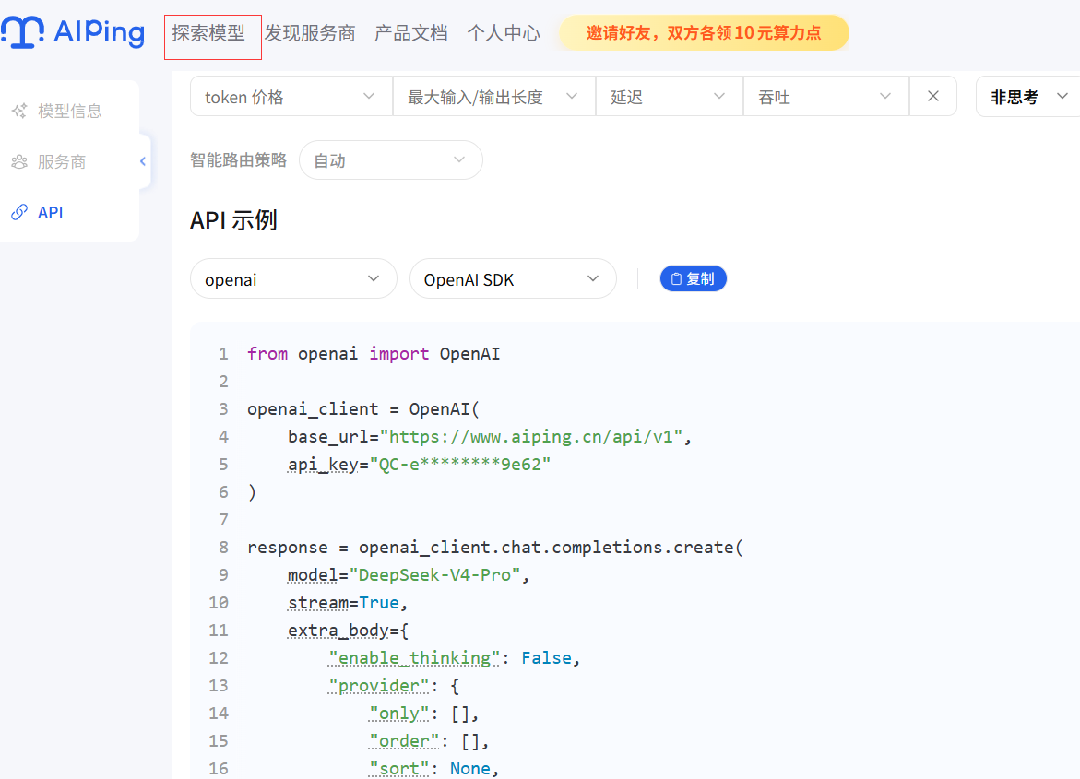This screenshot has width=1080, height=779.
Task: Click the "from openai import OpenAI" line
Action: point(374,354)
